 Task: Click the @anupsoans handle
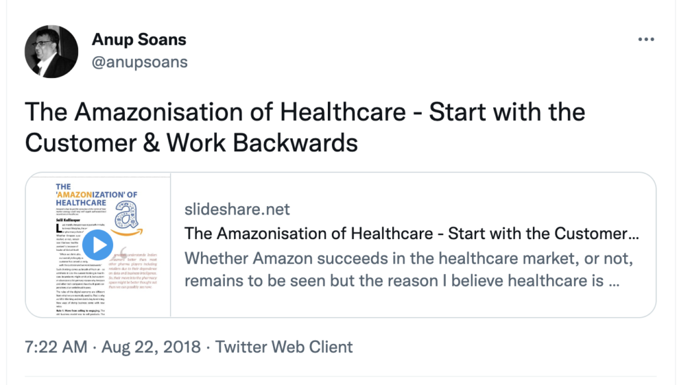[139, 62]
